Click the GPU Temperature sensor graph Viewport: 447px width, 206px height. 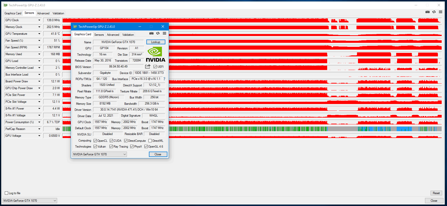coord(252,34)
